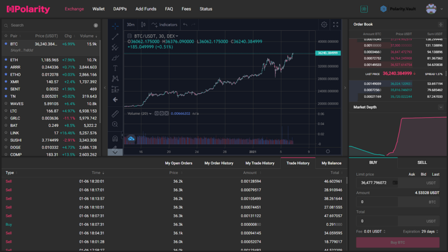Click the back arrow in drawing toolbar
Viewport: 448px width, 252px height.
[x=115, y=100]
